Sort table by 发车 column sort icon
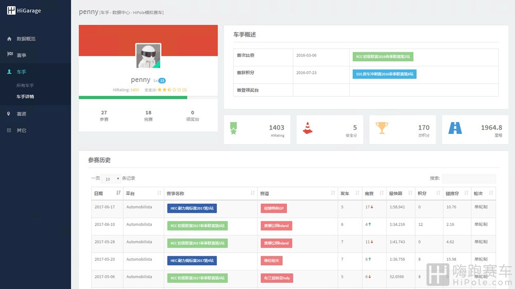The image size is (515, 289). point(357,193)
